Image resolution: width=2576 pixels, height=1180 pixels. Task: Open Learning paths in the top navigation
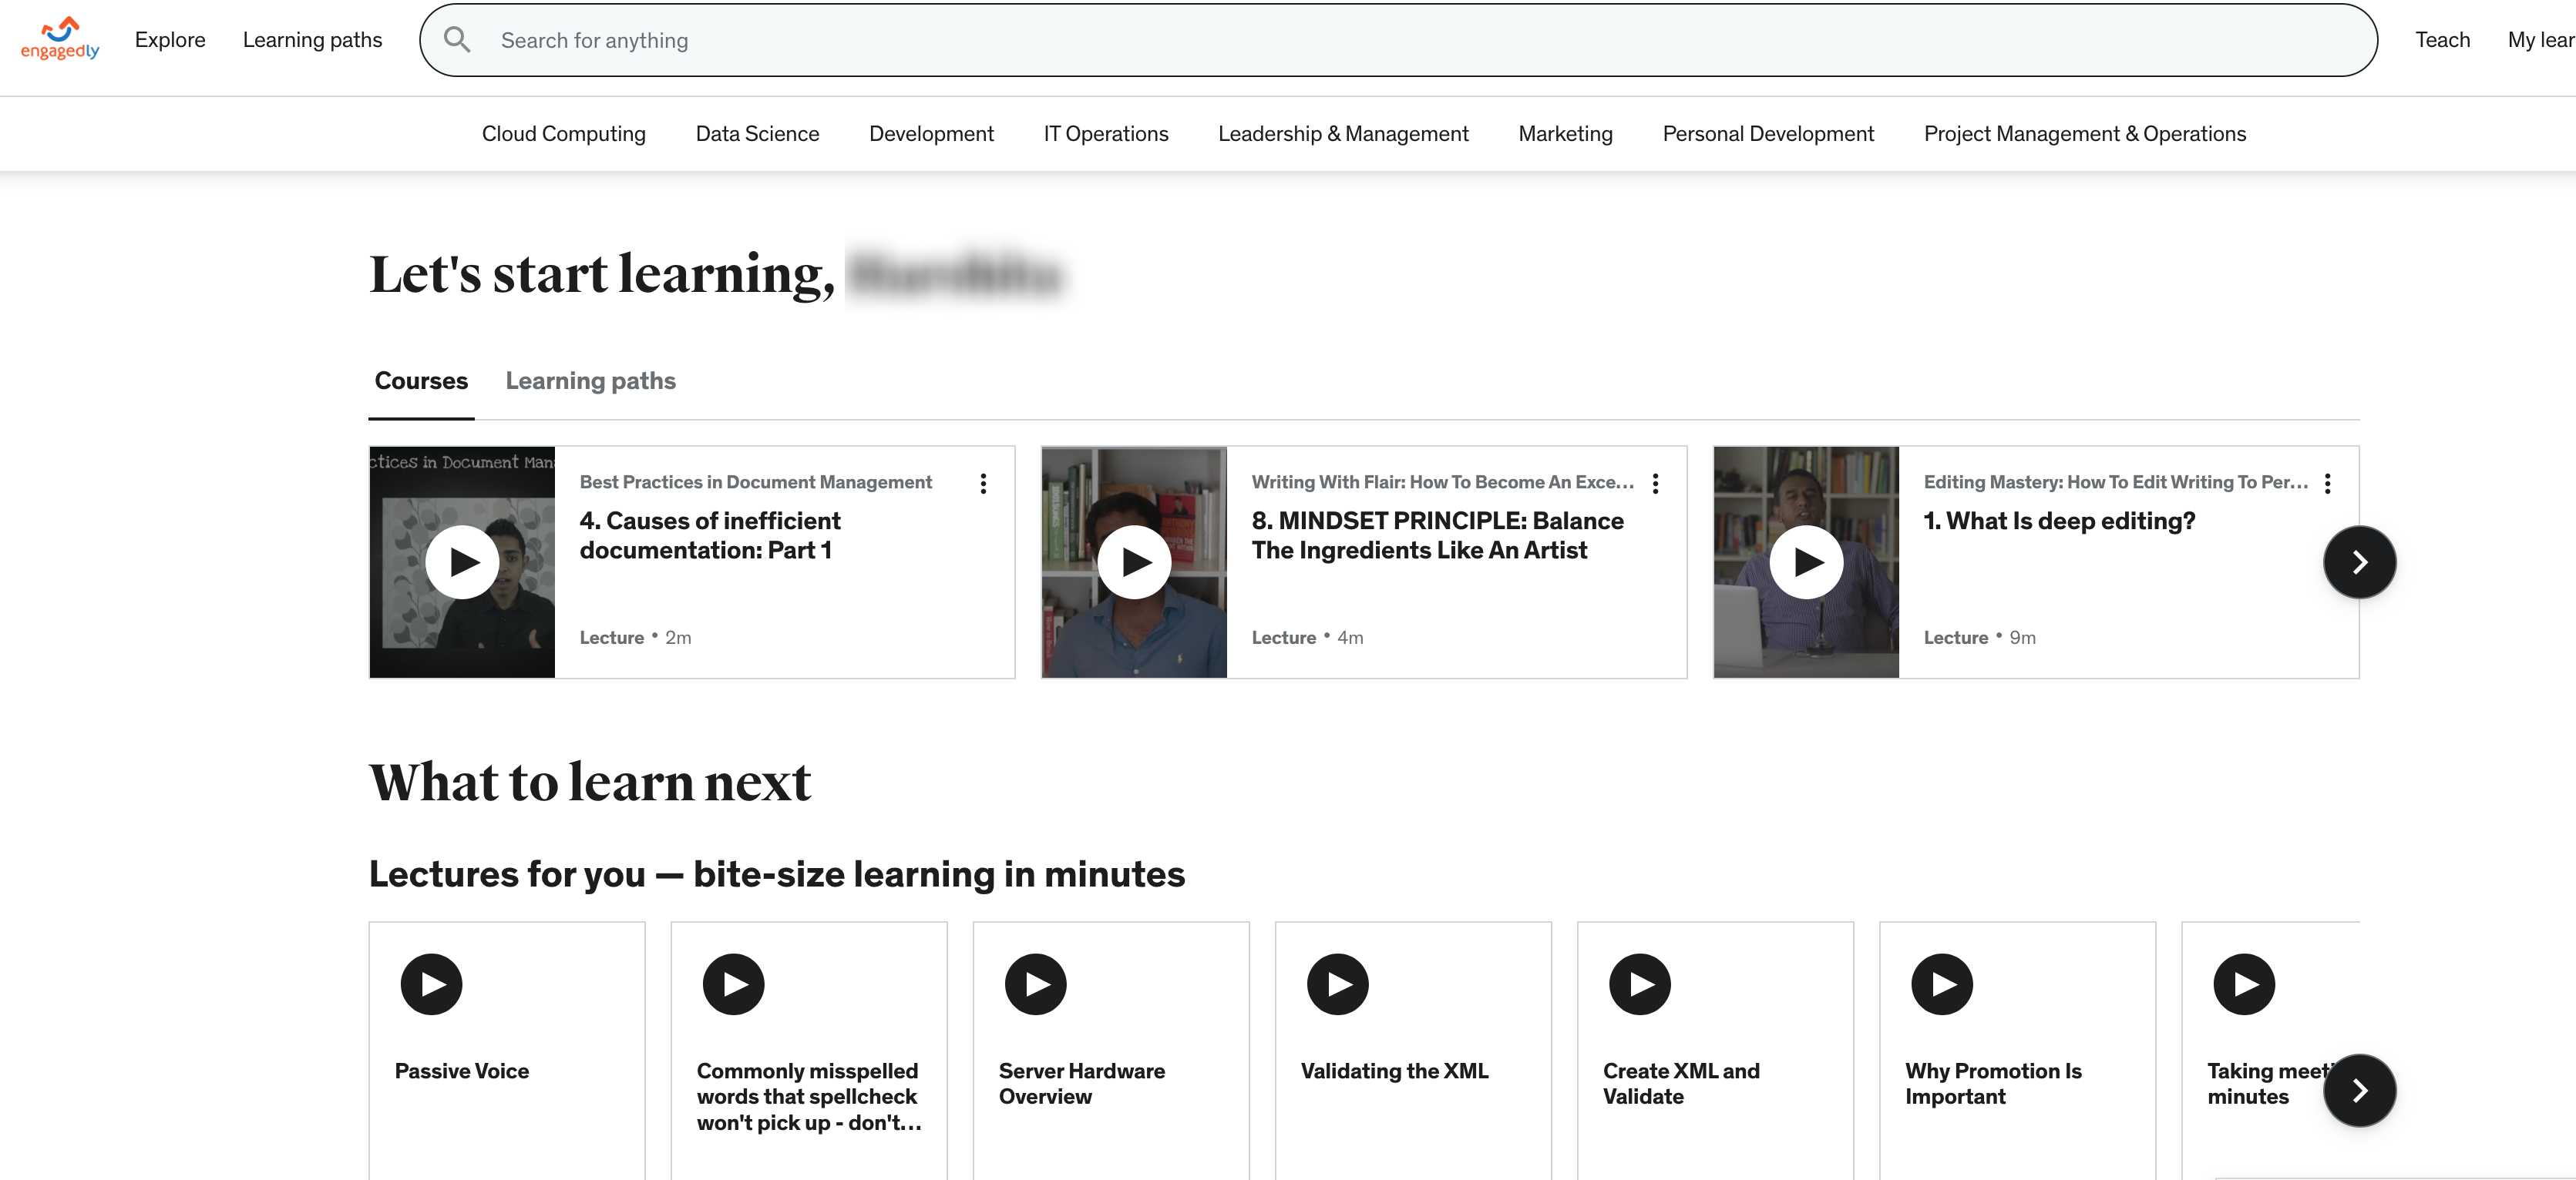point(312,40)
